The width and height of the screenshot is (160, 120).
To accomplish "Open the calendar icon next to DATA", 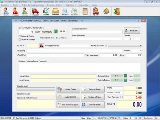I will pyautogui.click(x=56, y=31).
